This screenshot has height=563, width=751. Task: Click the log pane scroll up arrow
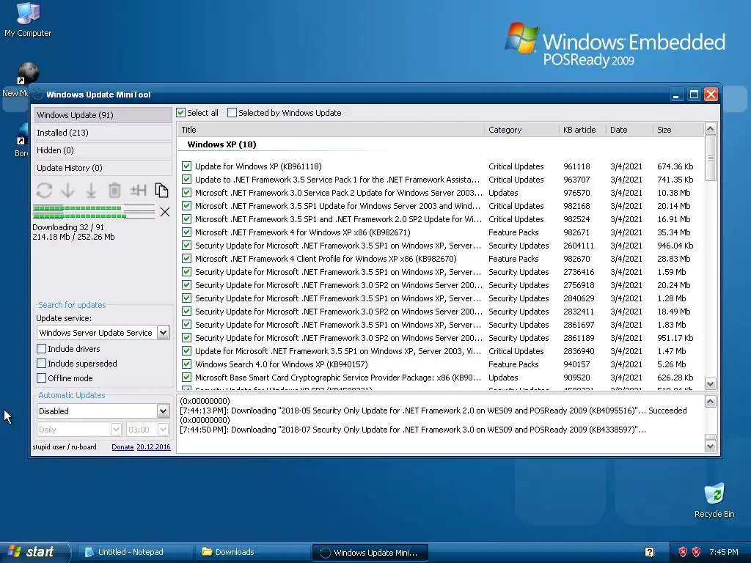point(710,402)
